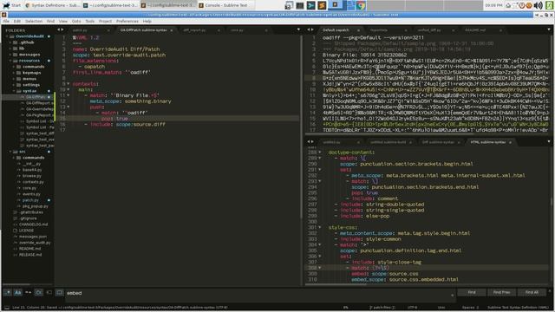Fold the 'push:' block at line 13
The image size is (555, 312).
click(69, 107)
